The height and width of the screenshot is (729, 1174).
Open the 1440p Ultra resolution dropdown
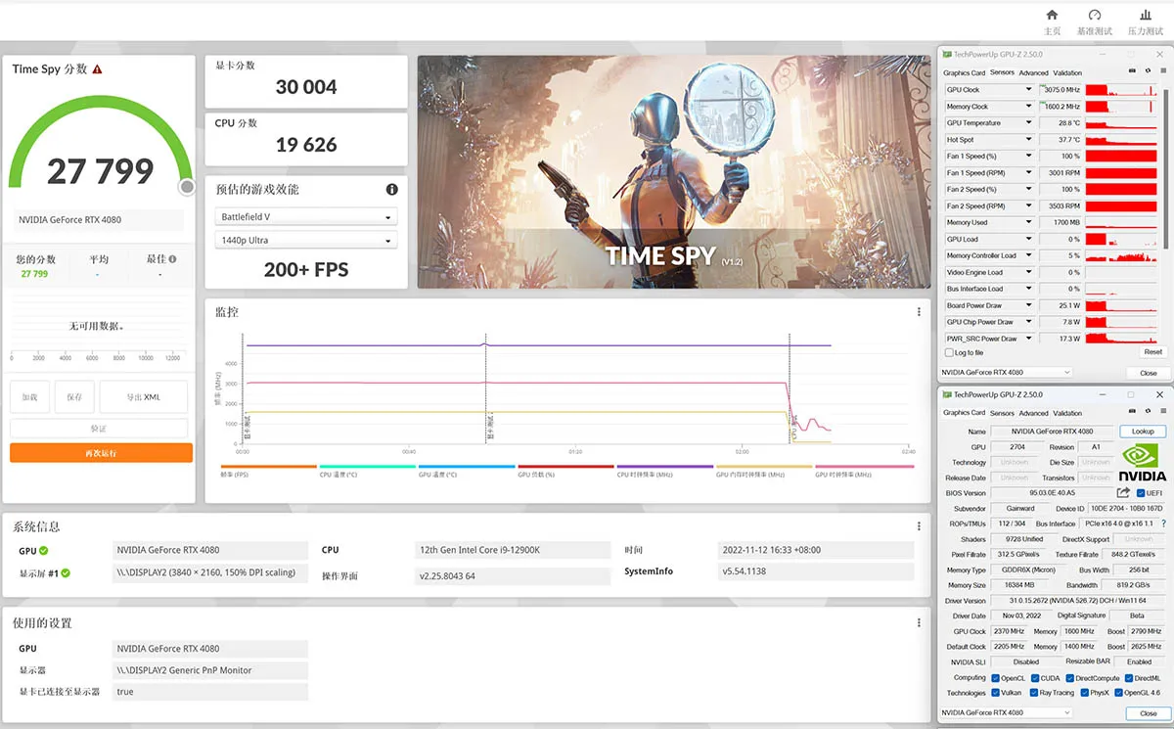(x=306, y=240)
